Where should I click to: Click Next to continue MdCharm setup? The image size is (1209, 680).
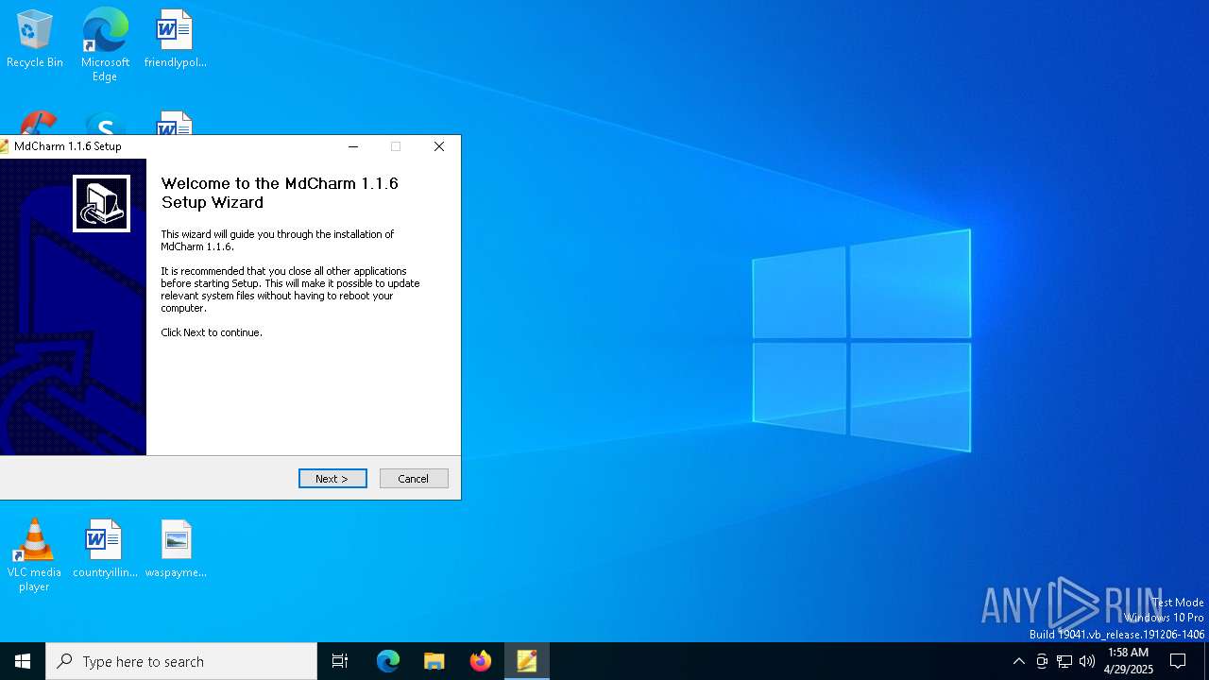[x=332, y=479]
